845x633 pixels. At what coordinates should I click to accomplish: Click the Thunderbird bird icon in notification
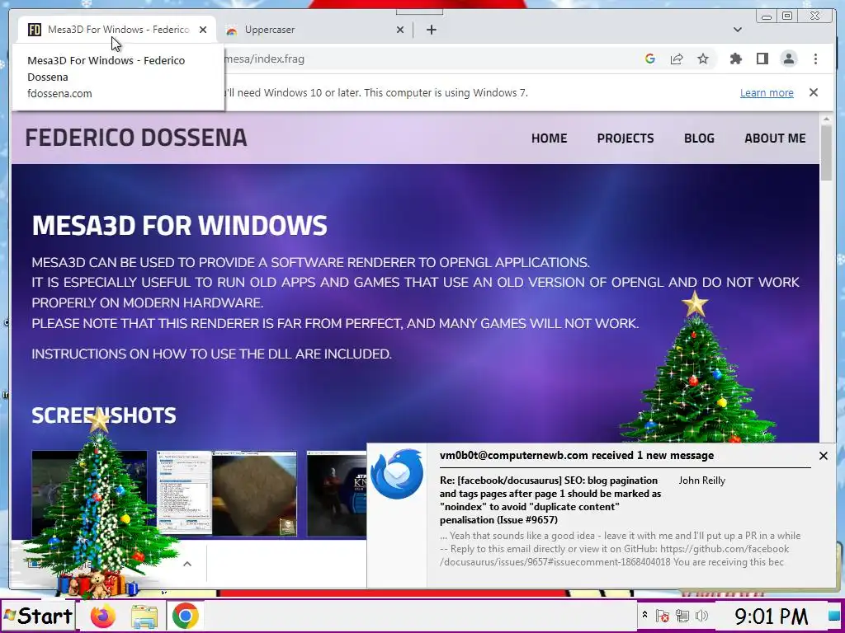click(x=397, y=474)
